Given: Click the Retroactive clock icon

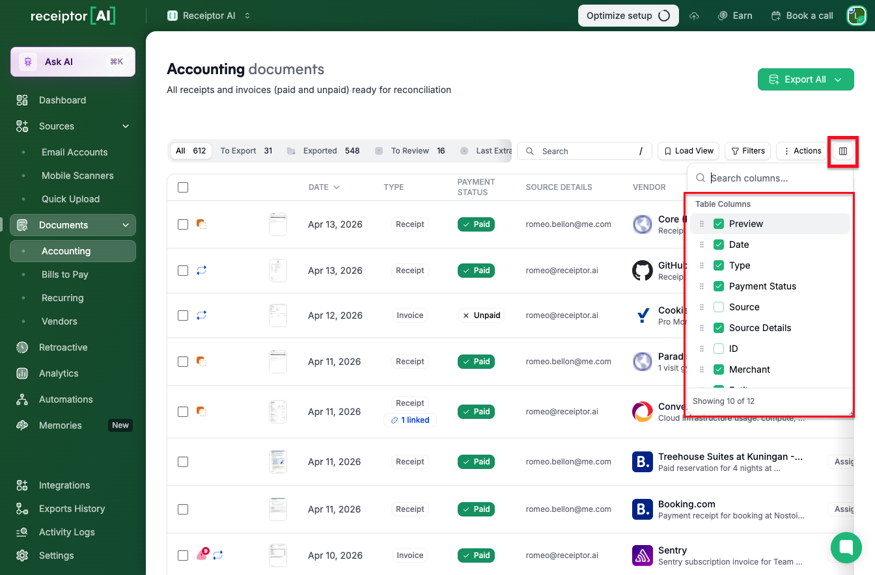Looking at the screenshot, I should [x=22, y=347].
